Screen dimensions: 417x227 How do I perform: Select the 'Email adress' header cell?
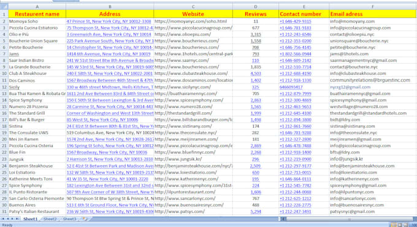tap(373, 14)
